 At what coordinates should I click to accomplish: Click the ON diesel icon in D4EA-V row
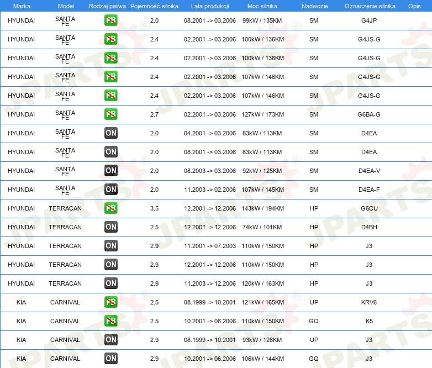110,171
